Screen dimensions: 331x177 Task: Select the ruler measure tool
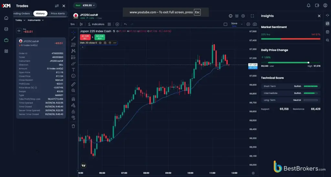tap(73, 84)
